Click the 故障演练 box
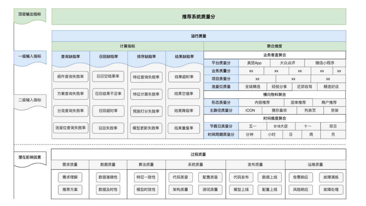The image size is (366, 206). point(331,177)
